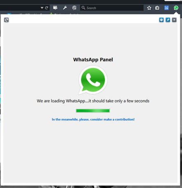Screen dimensions: 182x188
Task: Expand the address bar history dropdown
Action: pyautogui.click(x=42, y=8)
